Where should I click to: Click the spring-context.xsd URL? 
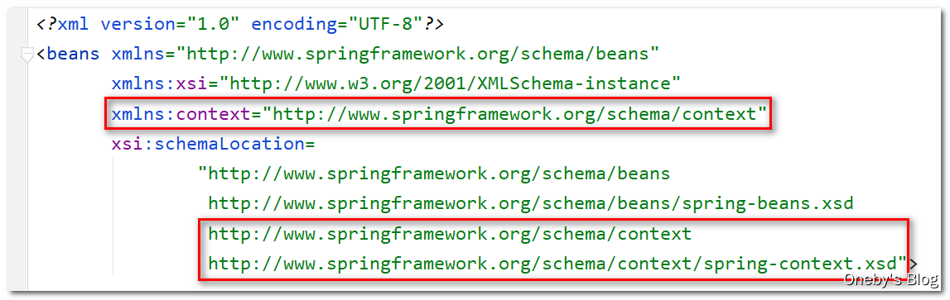[x=552, y=264]
